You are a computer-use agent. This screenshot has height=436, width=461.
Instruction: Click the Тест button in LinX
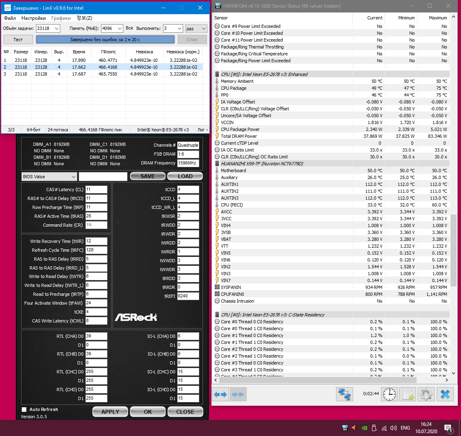[18, 39]
